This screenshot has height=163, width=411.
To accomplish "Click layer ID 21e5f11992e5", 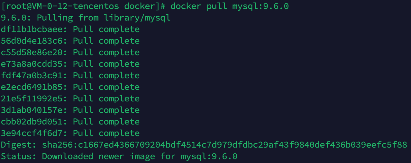I will coord(32,99).
